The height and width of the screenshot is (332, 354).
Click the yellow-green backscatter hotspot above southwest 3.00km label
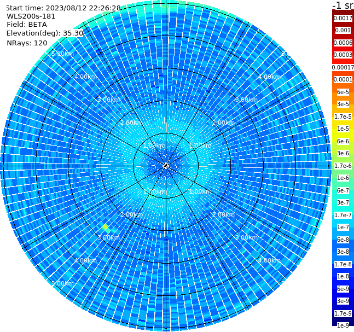point(106,228)
